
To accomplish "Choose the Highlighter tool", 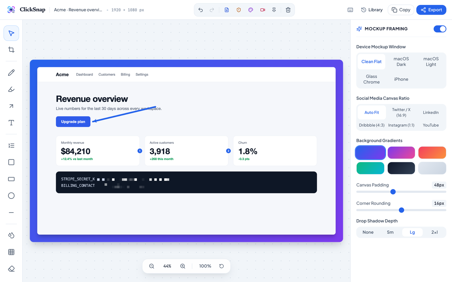I will [11, 90].
